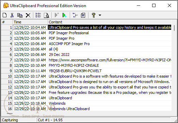Click the dotted tree options icon
Image resolution: width=178 pixels, height=123 pixels.
[75, 15]
